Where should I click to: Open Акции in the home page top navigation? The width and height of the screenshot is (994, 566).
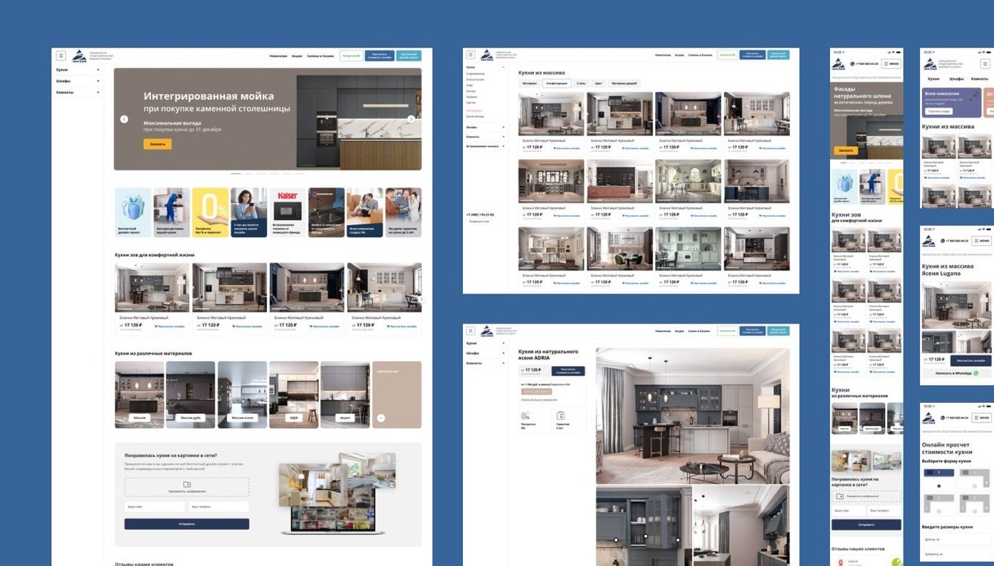297,56
